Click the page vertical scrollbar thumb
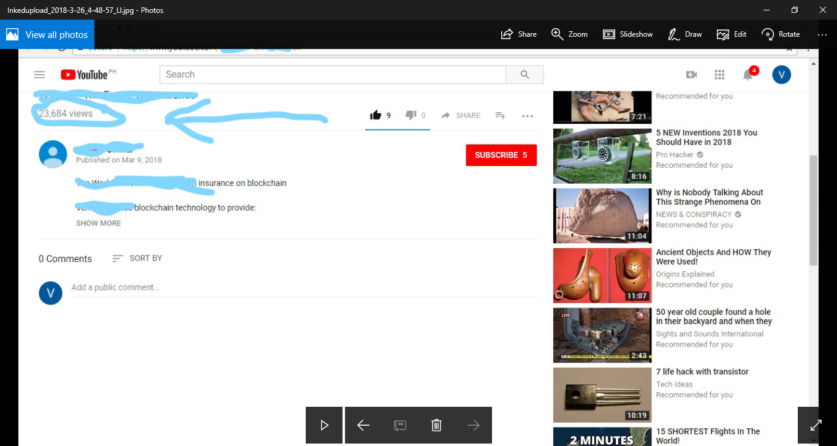 coord(814,210)
